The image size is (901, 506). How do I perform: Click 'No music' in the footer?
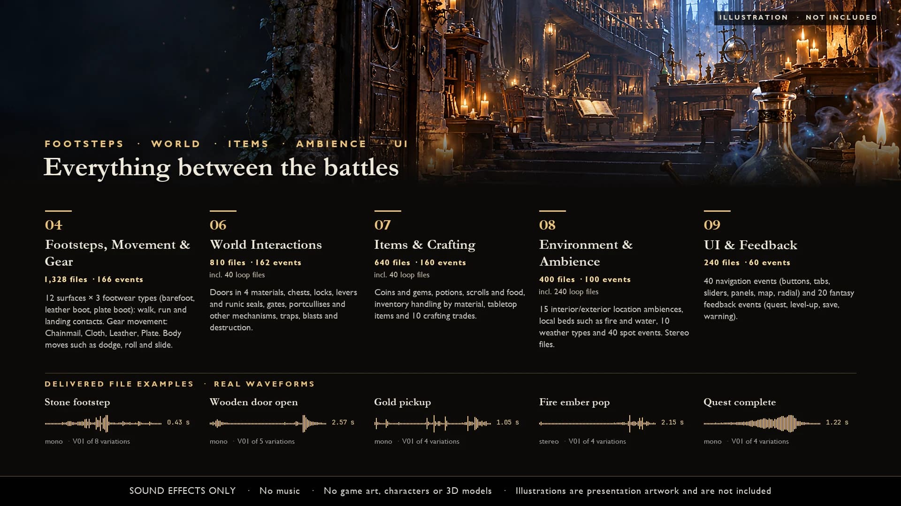[280, 491]
